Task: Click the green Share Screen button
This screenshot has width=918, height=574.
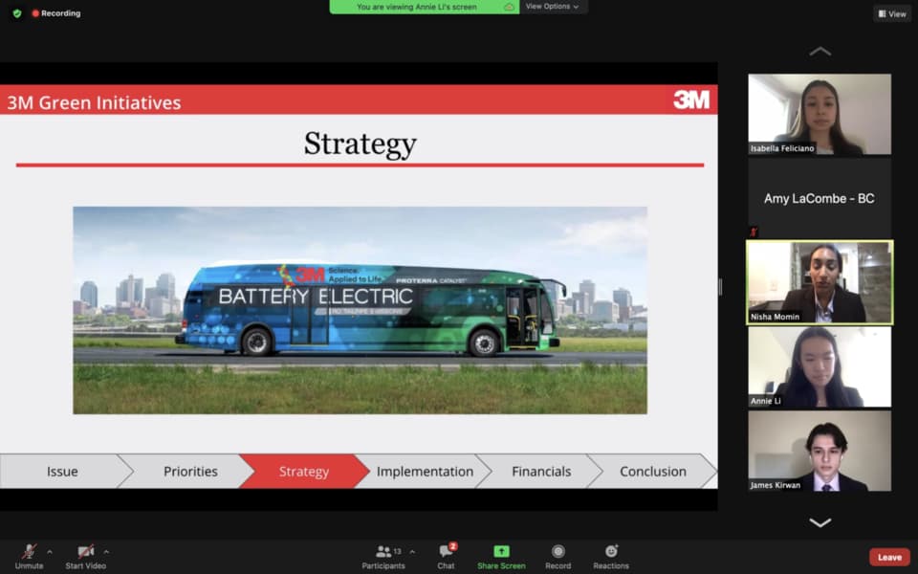Action: click(x=501, y=557)
